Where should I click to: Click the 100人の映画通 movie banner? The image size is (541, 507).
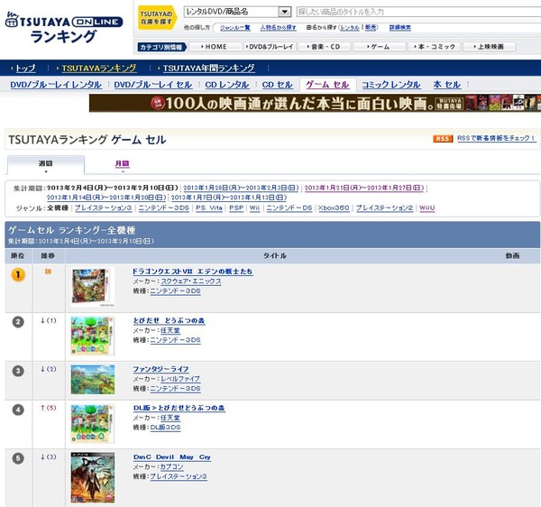pos(315,103)
